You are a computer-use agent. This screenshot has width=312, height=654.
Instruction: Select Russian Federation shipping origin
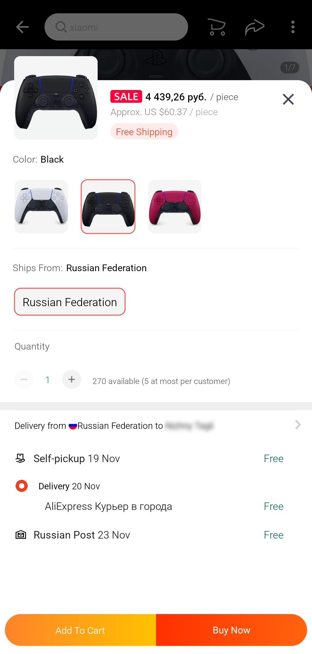click(x=70, y=302)
